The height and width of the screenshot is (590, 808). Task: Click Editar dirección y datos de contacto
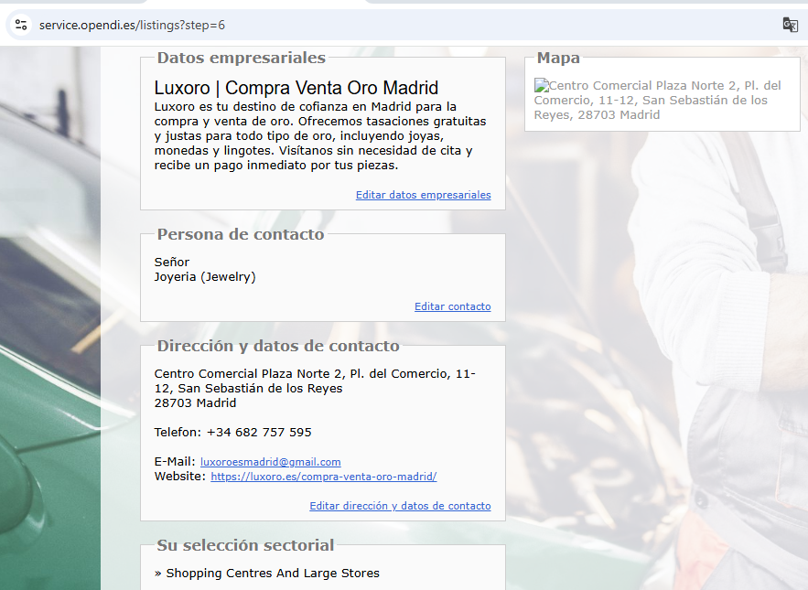(x=400, y=506)
